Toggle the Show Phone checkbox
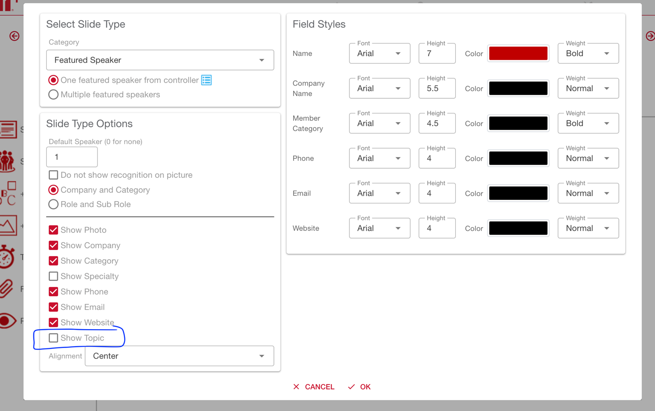Screen dimensions: 655x411 [54, 292]
